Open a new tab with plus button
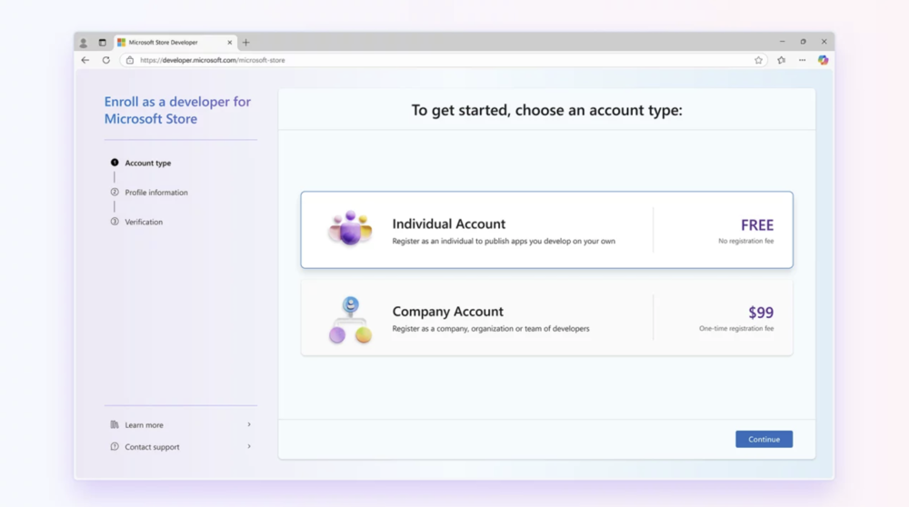The image size is (909, 507). [x=245, y=43]
